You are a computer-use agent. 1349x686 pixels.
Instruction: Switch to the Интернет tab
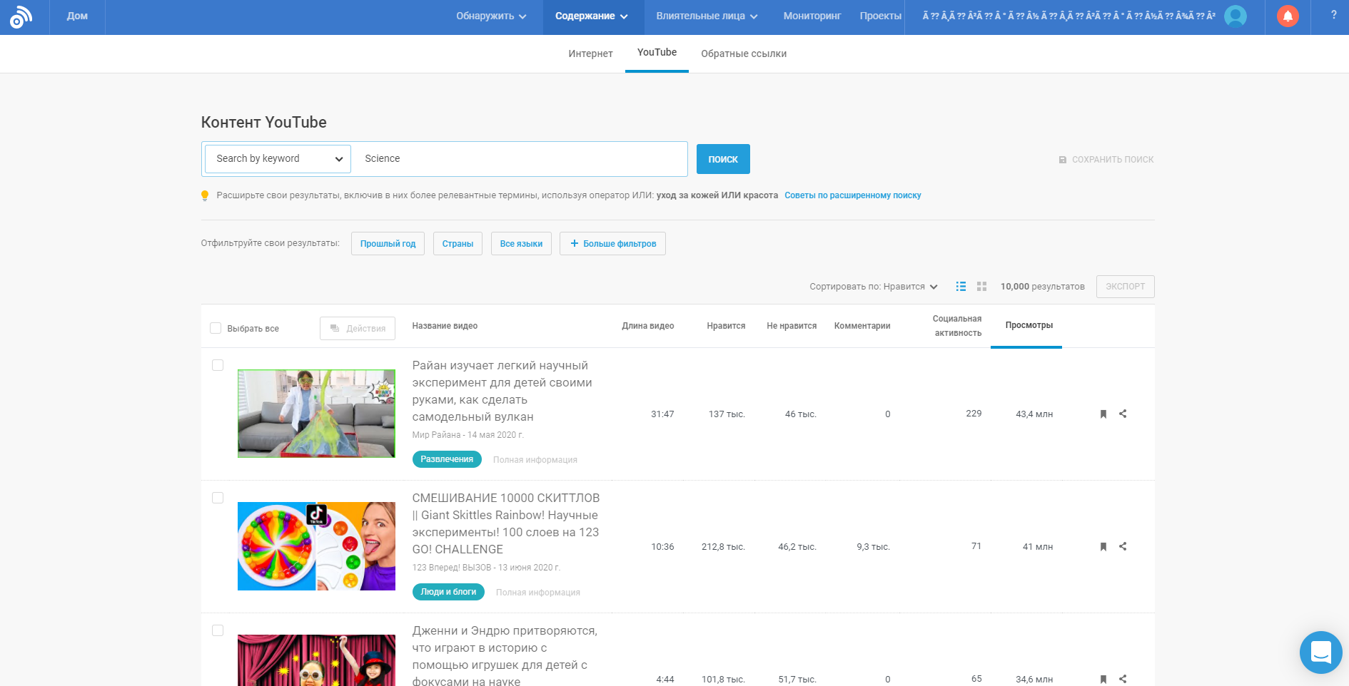[590, 53]
